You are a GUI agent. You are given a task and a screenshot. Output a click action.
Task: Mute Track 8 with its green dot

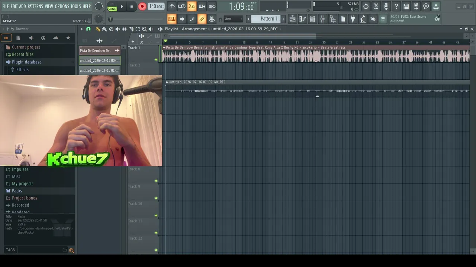click(x=156, y=181)
